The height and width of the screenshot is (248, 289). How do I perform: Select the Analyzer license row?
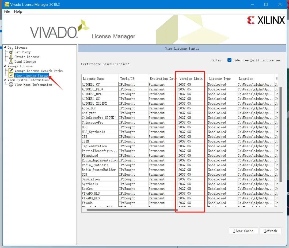pos(180,113)
